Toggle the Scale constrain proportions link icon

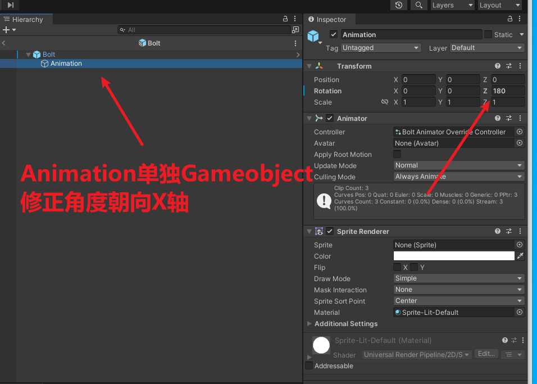tap(385, 102)
